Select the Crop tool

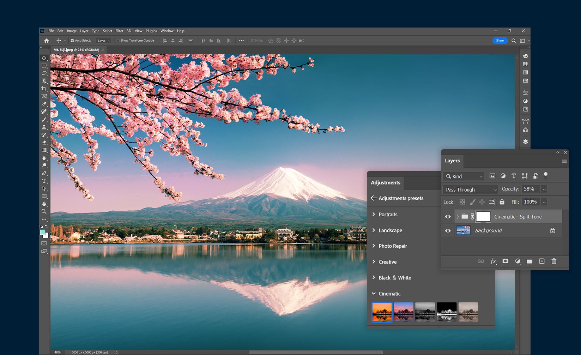click(44, 89)
